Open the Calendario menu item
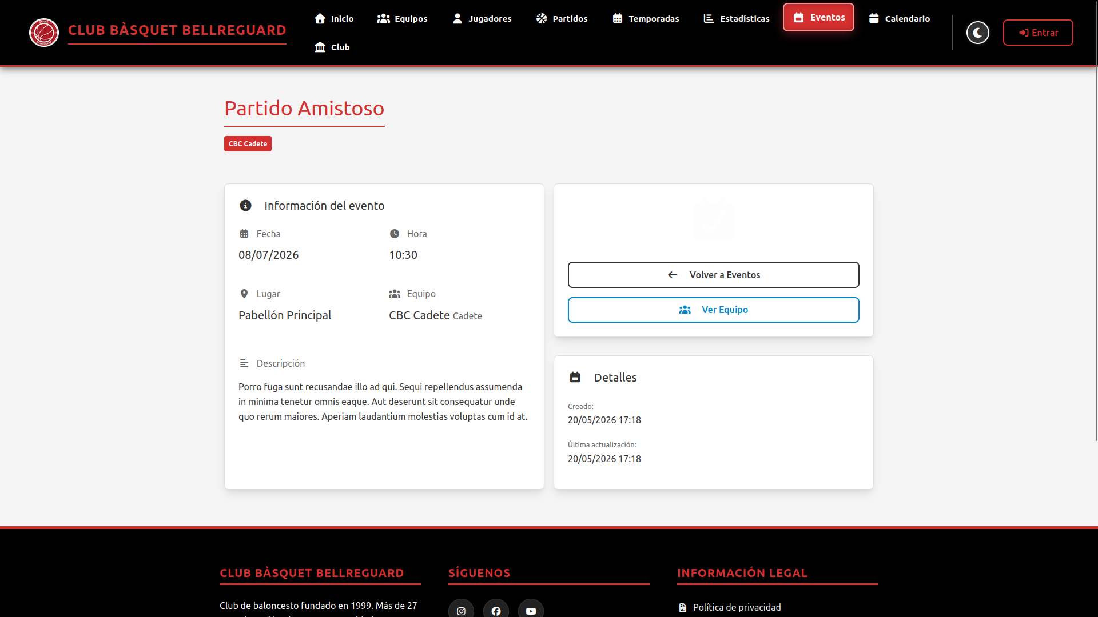This screenshot has width=1098, height=617. coord(899,19)
